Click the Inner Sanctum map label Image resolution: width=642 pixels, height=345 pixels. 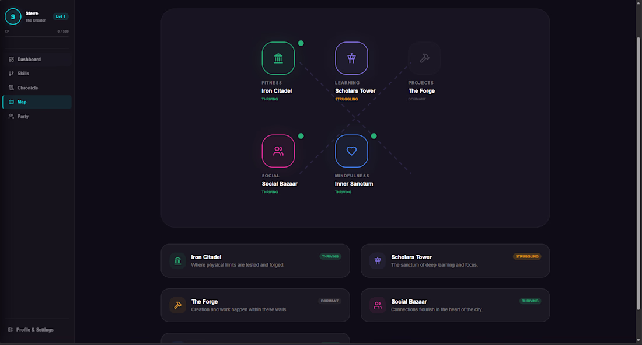click(354, 184)
